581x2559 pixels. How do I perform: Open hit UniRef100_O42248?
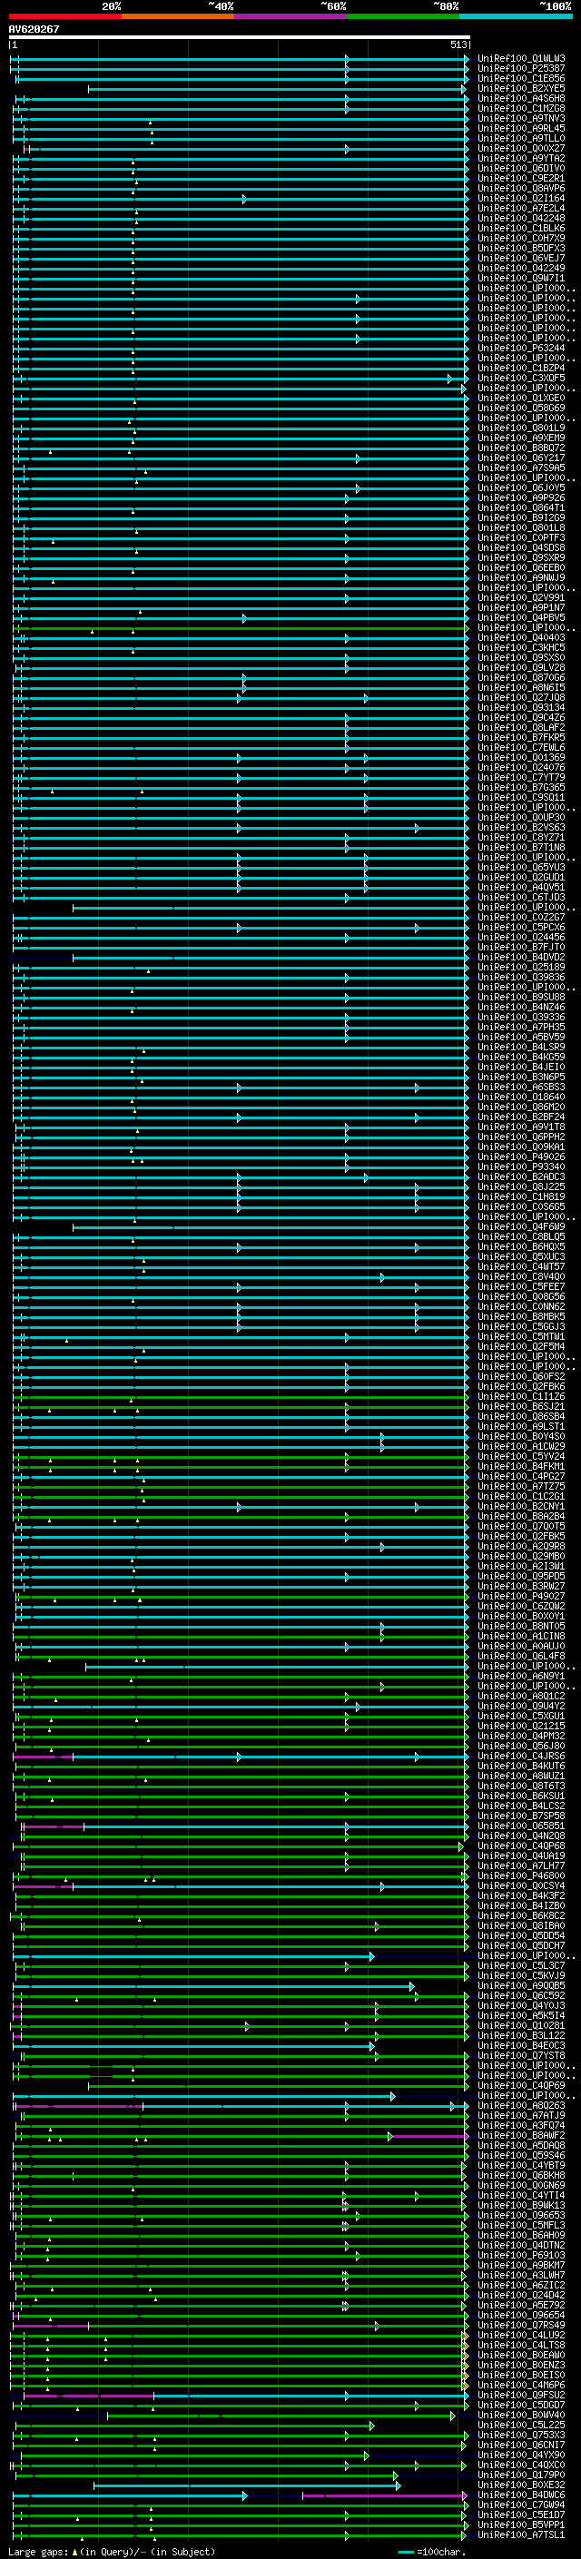click(x=521, y=218)
